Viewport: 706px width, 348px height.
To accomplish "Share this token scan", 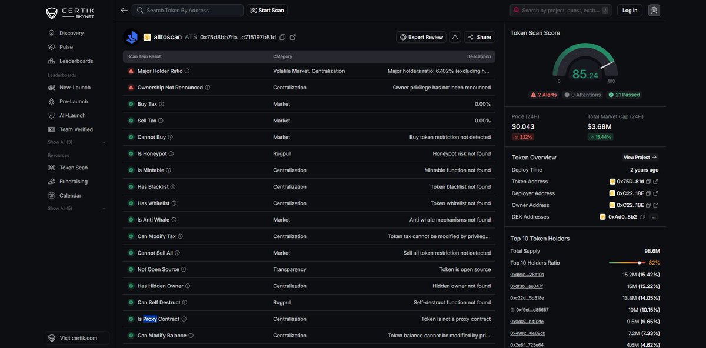I will (x=479, y=37).
